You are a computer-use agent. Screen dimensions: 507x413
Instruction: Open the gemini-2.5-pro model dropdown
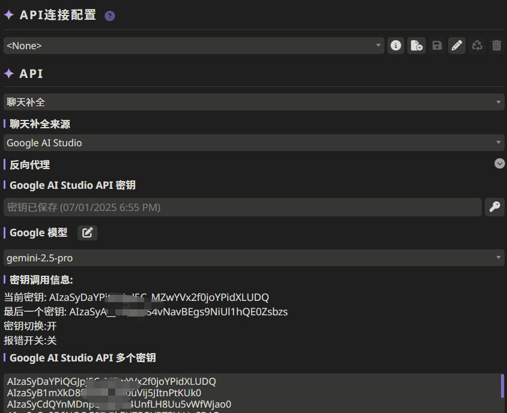pos(253,258)
